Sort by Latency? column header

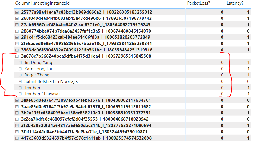tap(235, 3)
